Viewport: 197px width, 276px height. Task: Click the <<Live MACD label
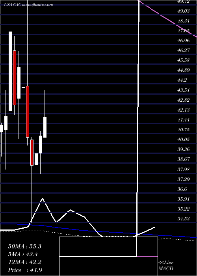(166, 266)
